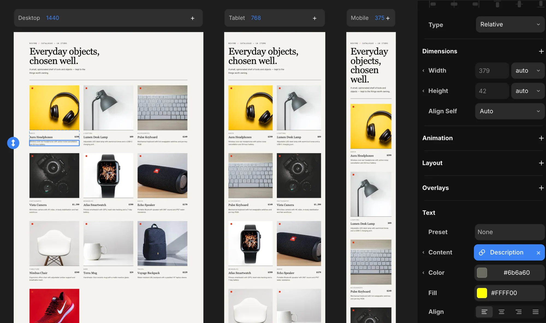Select Lumen Desk Lamp image in Desktop frame

(108, 108)
